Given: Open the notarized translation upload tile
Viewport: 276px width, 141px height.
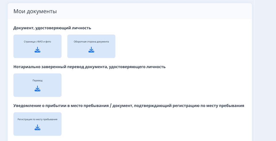Looking at the screenshot, I should [x=37, y=85].
